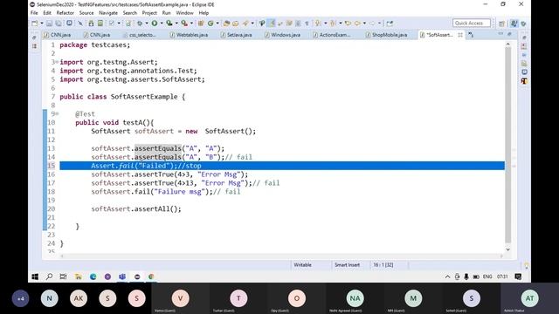The width and height of the screenshot is (559, 314).
Task: Switch to the Windows.java tab
Action: click(x=282, y=35)
